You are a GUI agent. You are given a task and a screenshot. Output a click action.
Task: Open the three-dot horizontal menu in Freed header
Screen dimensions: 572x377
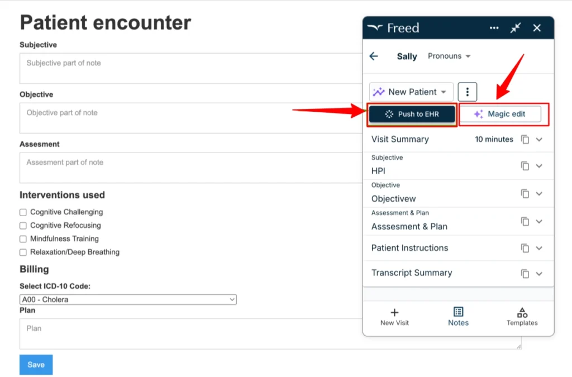coord(494,28)
